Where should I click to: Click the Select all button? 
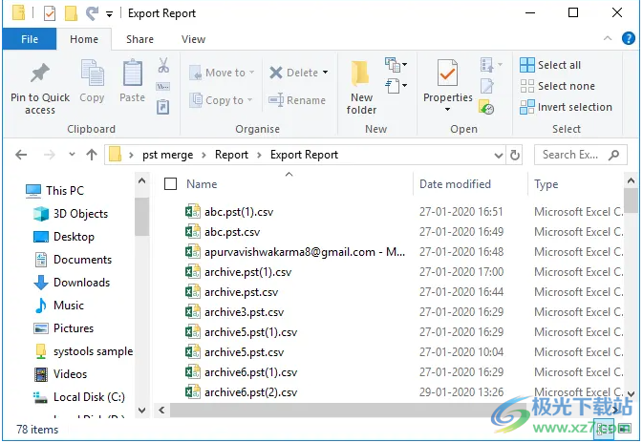[550, 65]
